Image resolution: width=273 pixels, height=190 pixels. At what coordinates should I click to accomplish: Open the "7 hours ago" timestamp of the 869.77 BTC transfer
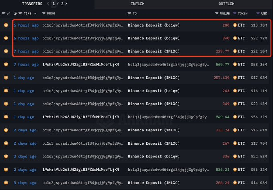[x=26, y=65]
